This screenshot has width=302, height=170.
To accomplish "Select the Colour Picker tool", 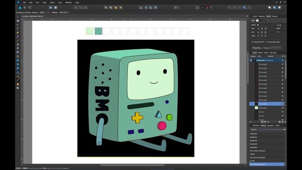I will [x=18, y=80].
